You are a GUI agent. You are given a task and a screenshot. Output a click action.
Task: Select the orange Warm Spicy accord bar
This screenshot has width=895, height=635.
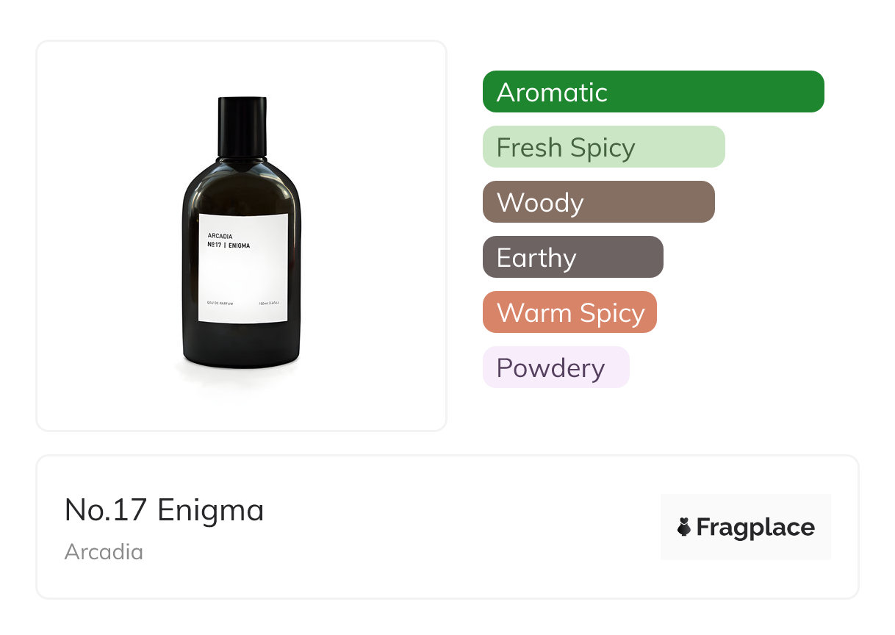(x=569, y=312)
